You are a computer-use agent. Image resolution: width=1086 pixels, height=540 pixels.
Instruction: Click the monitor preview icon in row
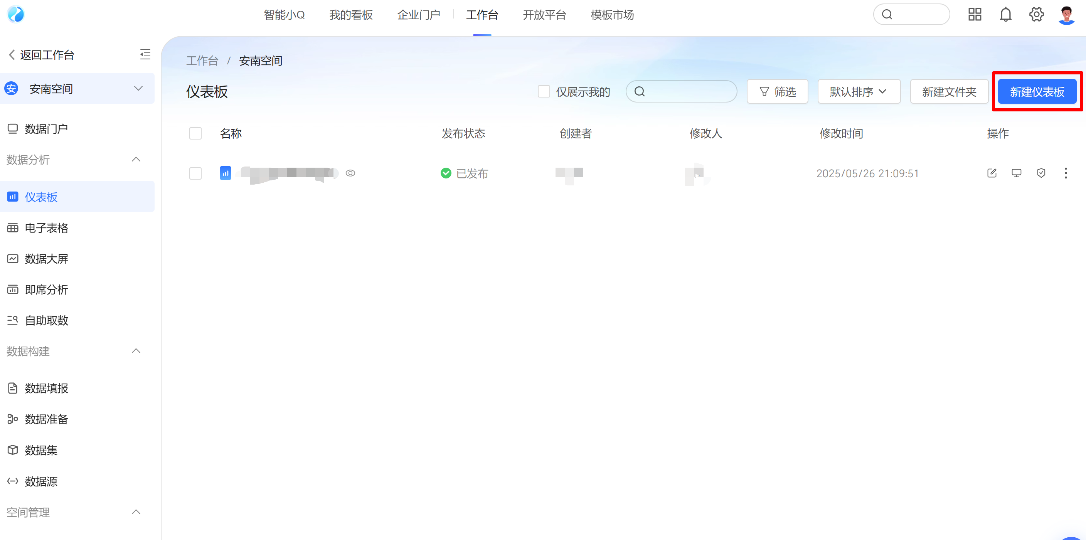point(1017,173)
